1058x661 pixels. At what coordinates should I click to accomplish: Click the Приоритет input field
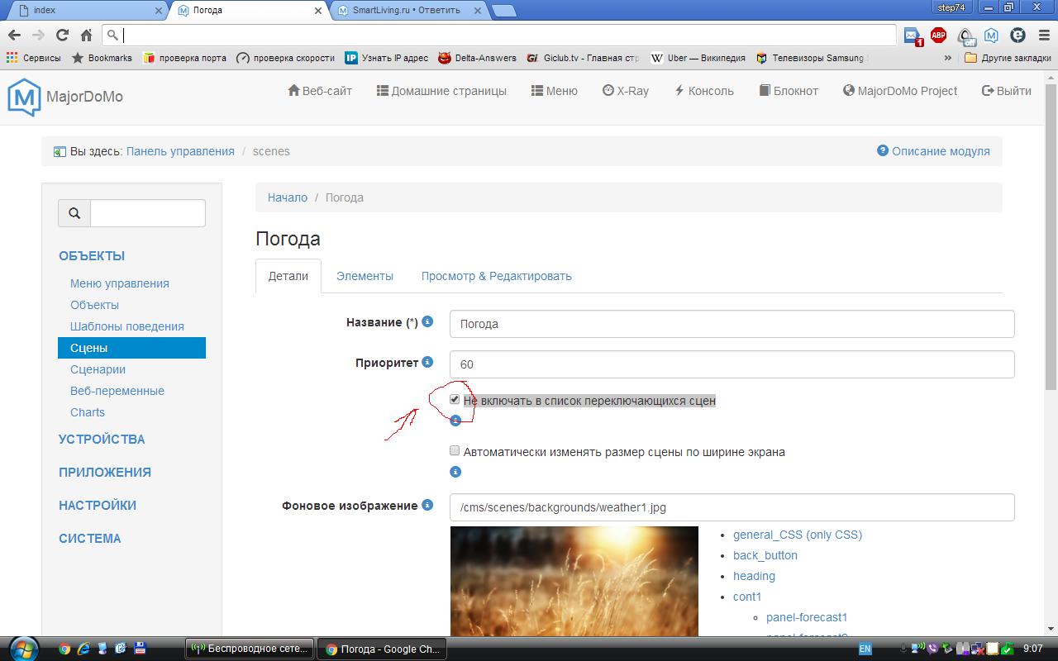pyautogui.click(x=731, y=364)
